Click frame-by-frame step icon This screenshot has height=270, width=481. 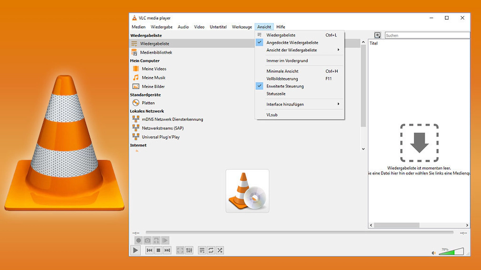point(165,241)
